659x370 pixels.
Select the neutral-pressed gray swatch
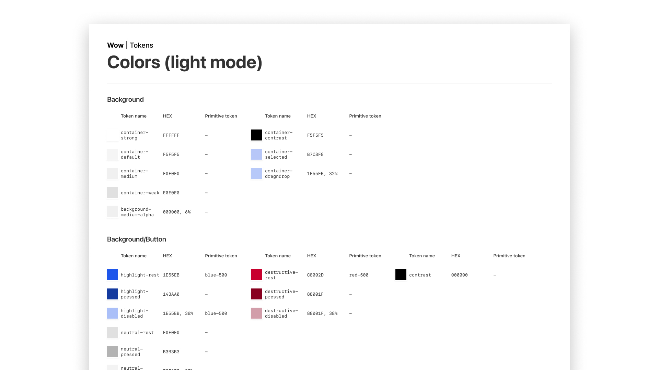(x=113, y=351)
